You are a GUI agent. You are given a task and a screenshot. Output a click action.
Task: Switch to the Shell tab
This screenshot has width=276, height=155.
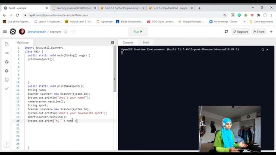(146, 43)
